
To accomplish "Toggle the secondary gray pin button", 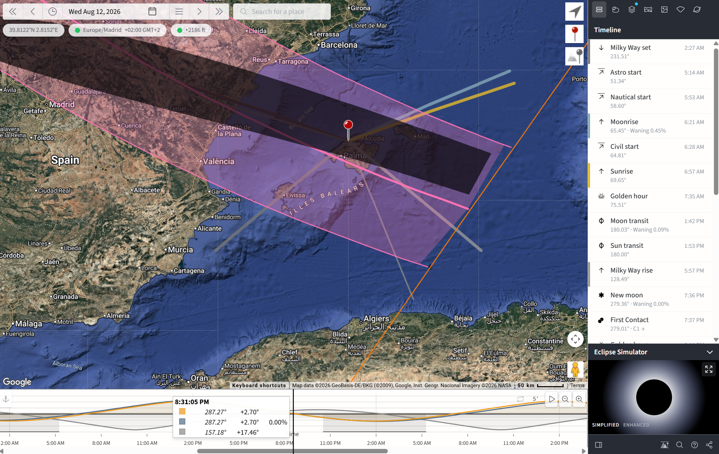I will [x=574, y=56].
